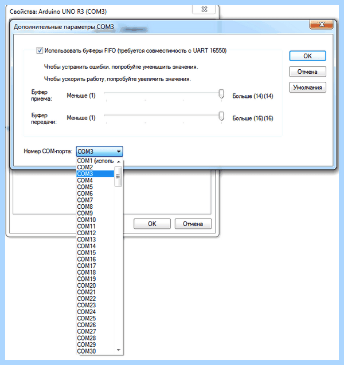344x365 pixels.
Task: Select COM24 from the port list
Action: (95, 312)
